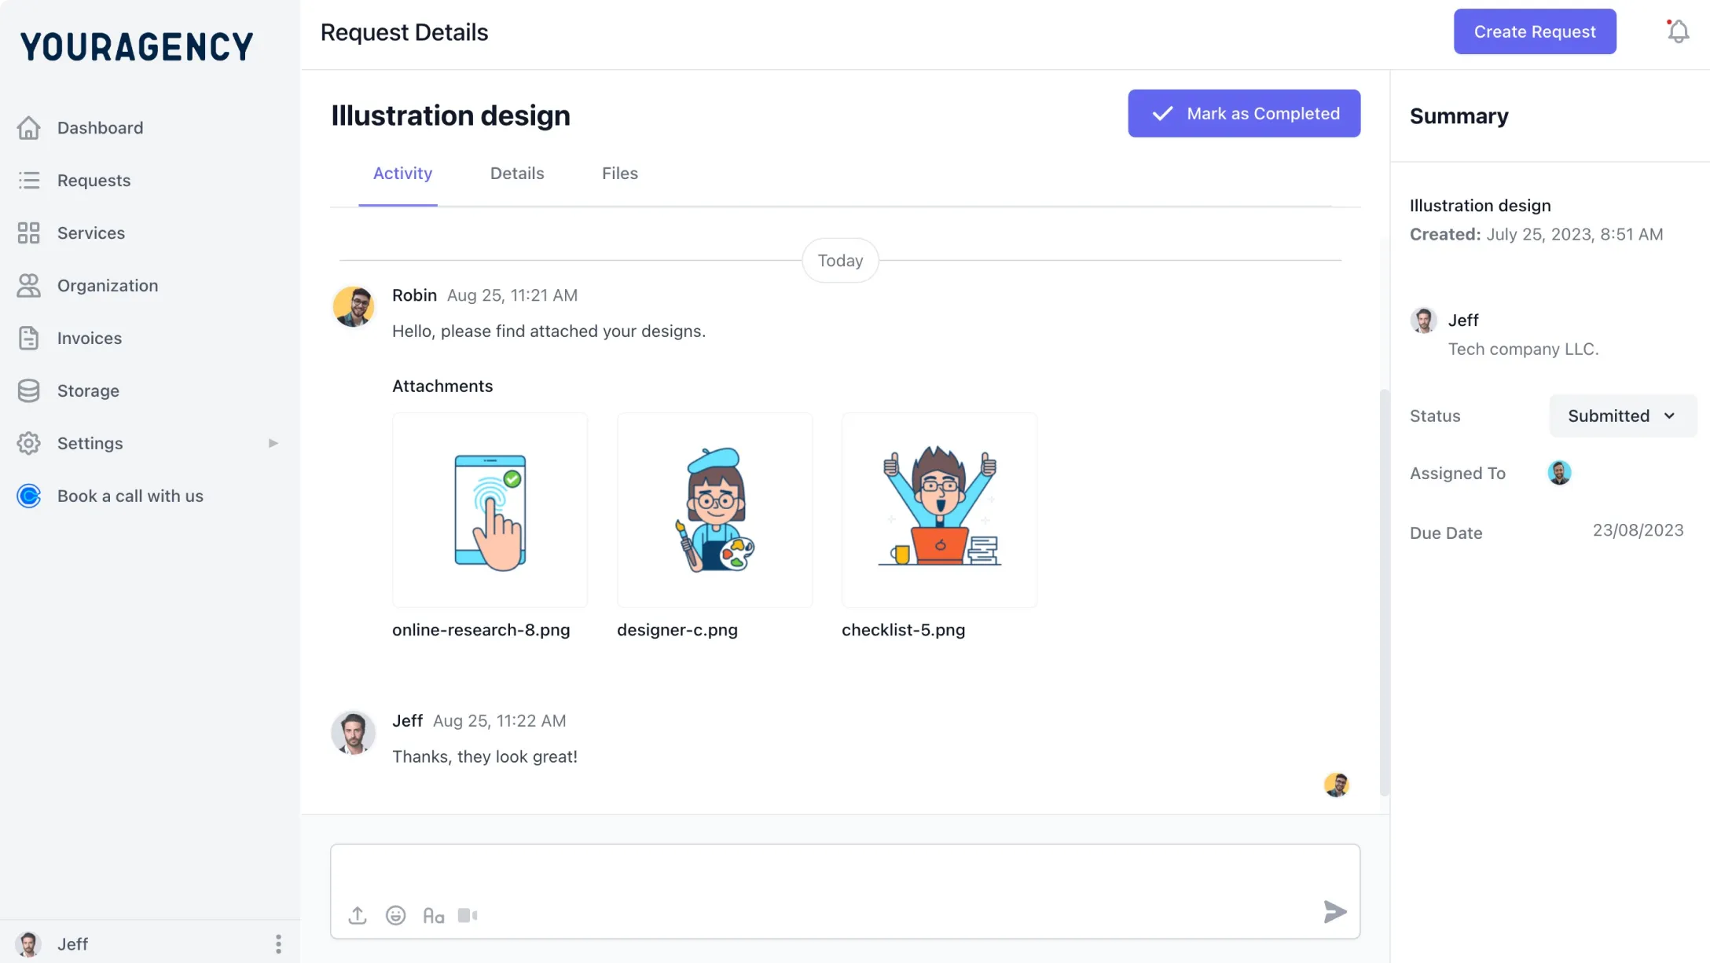This screenshot has height=963, width=1710.
Task: Open the three-dot menu next to Jeff
Action: tap(277, 943)
